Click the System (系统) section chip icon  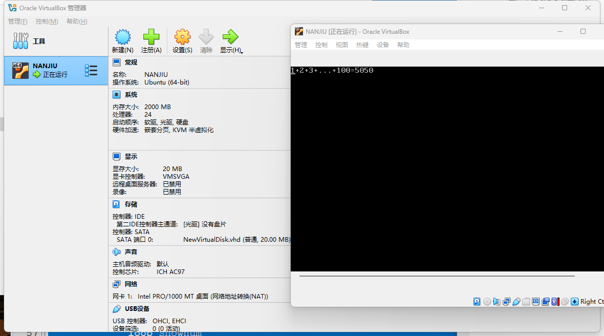(x=116, y=94)
